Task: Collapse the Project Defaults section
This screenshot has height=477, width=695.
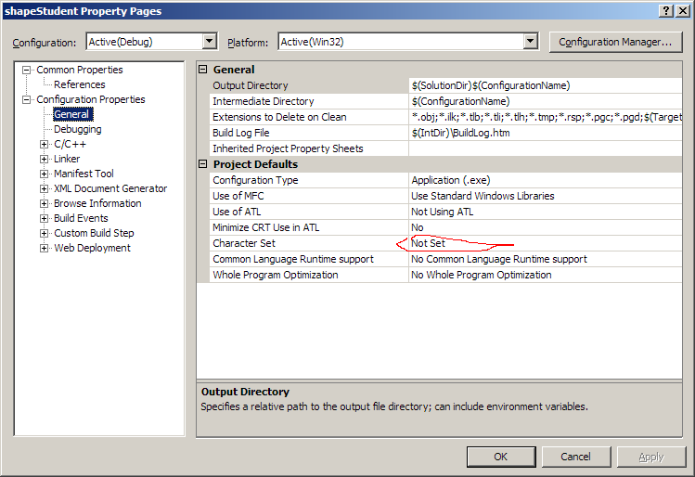Action: pyautogui.click(x=204, y=164)
